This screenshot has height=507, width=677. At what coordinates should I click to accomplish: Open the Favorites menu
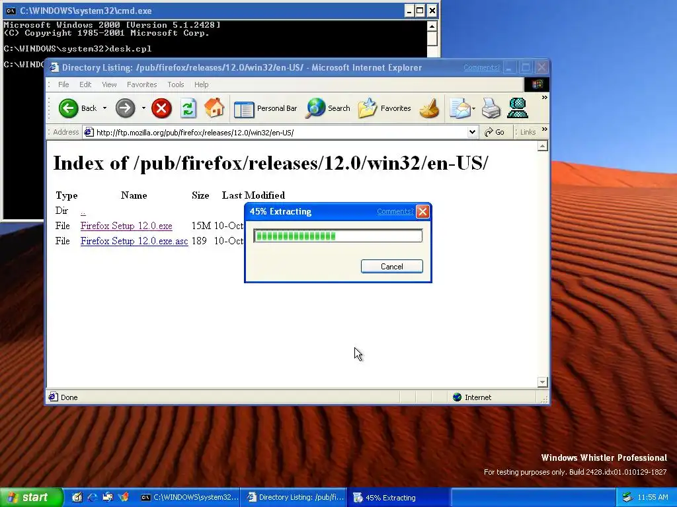tap(141, 84)
